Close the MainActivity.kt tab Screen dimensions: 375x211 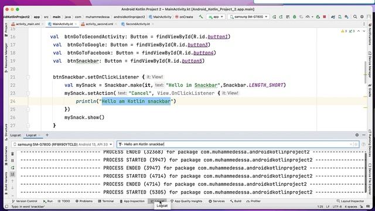click(x=76, y=24)
